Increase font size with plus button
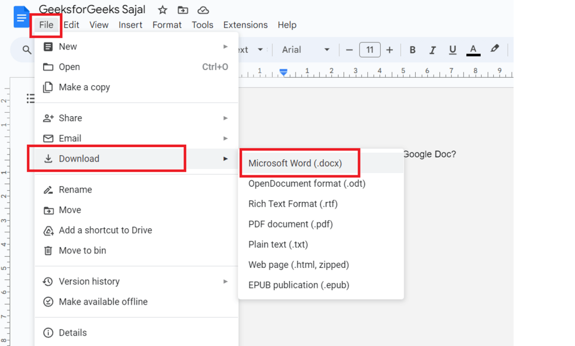This screenshot has width=575, height=346. pyautogui.click(x=390, y=50)
